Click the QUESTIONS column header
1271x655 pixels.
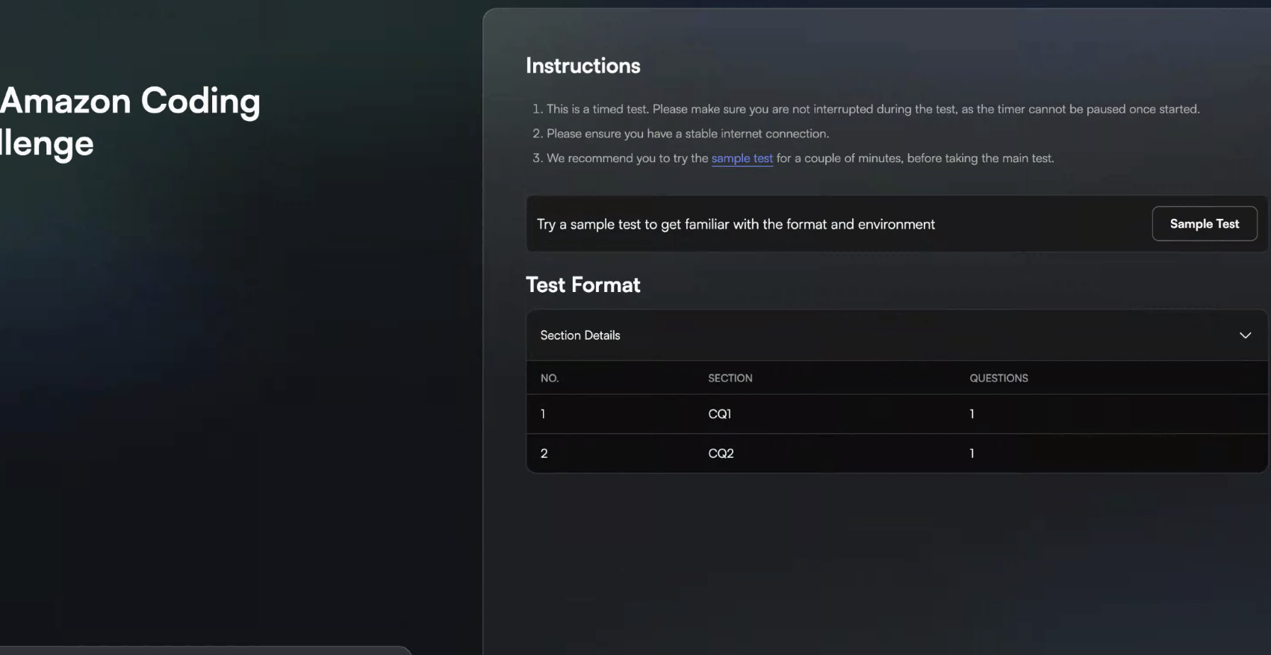(x=998, y=378)
